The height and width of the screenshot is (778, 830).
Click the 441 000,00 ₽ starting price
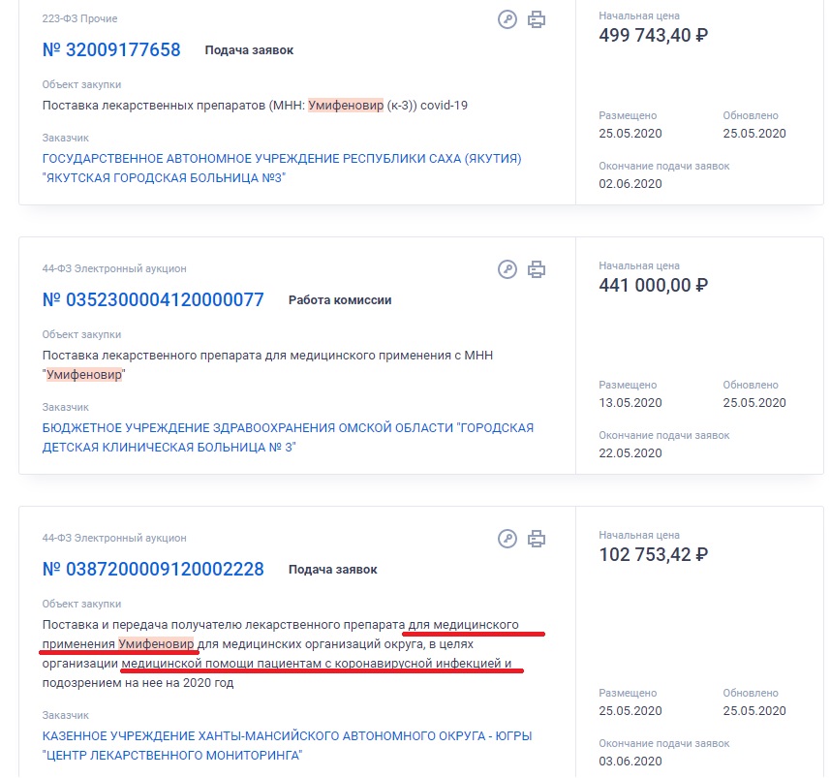point(653,286)
